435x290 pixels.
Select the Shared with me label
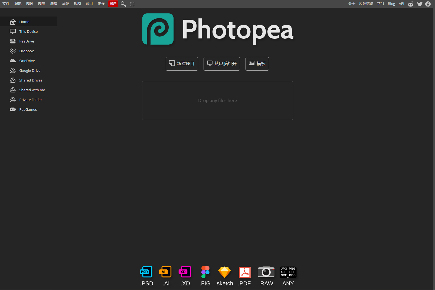point(32,90)
